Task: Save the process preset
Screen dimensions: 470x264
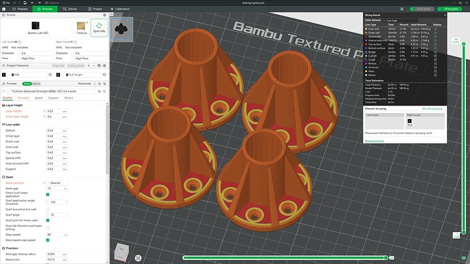Action: pos(99,91)
